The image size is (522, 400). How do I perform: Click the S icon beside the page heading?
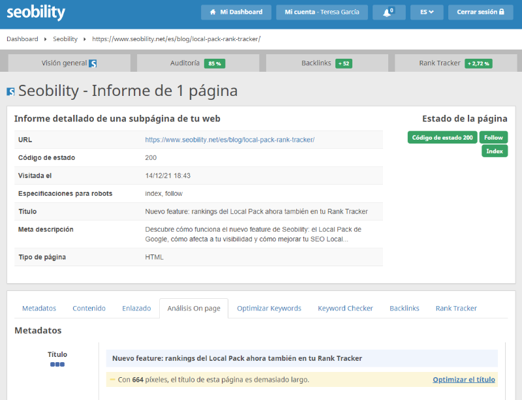[10, 91]
